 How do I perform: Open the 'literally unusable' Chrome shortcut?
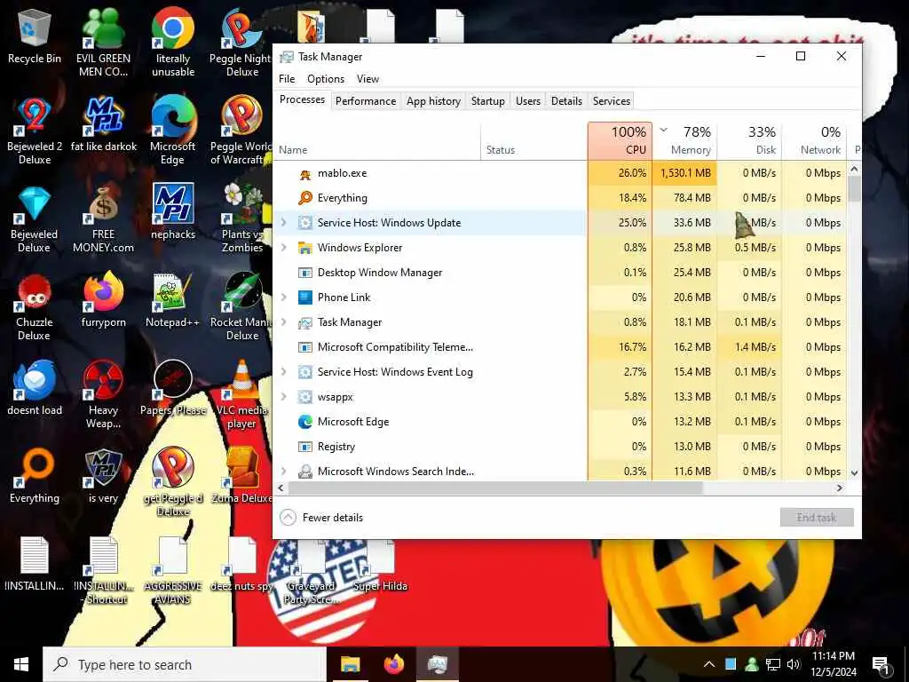pyautogui.click(x=173, y=42)
